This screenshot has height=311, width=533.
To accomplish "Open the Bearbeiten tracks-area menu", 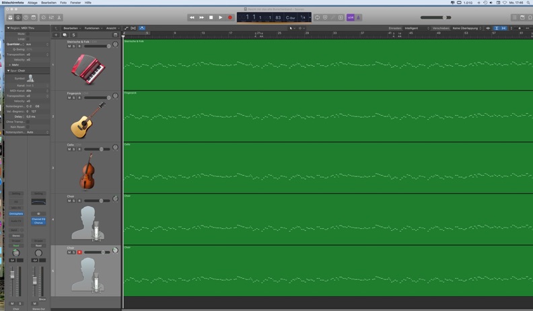I will (x=72, y=28).
